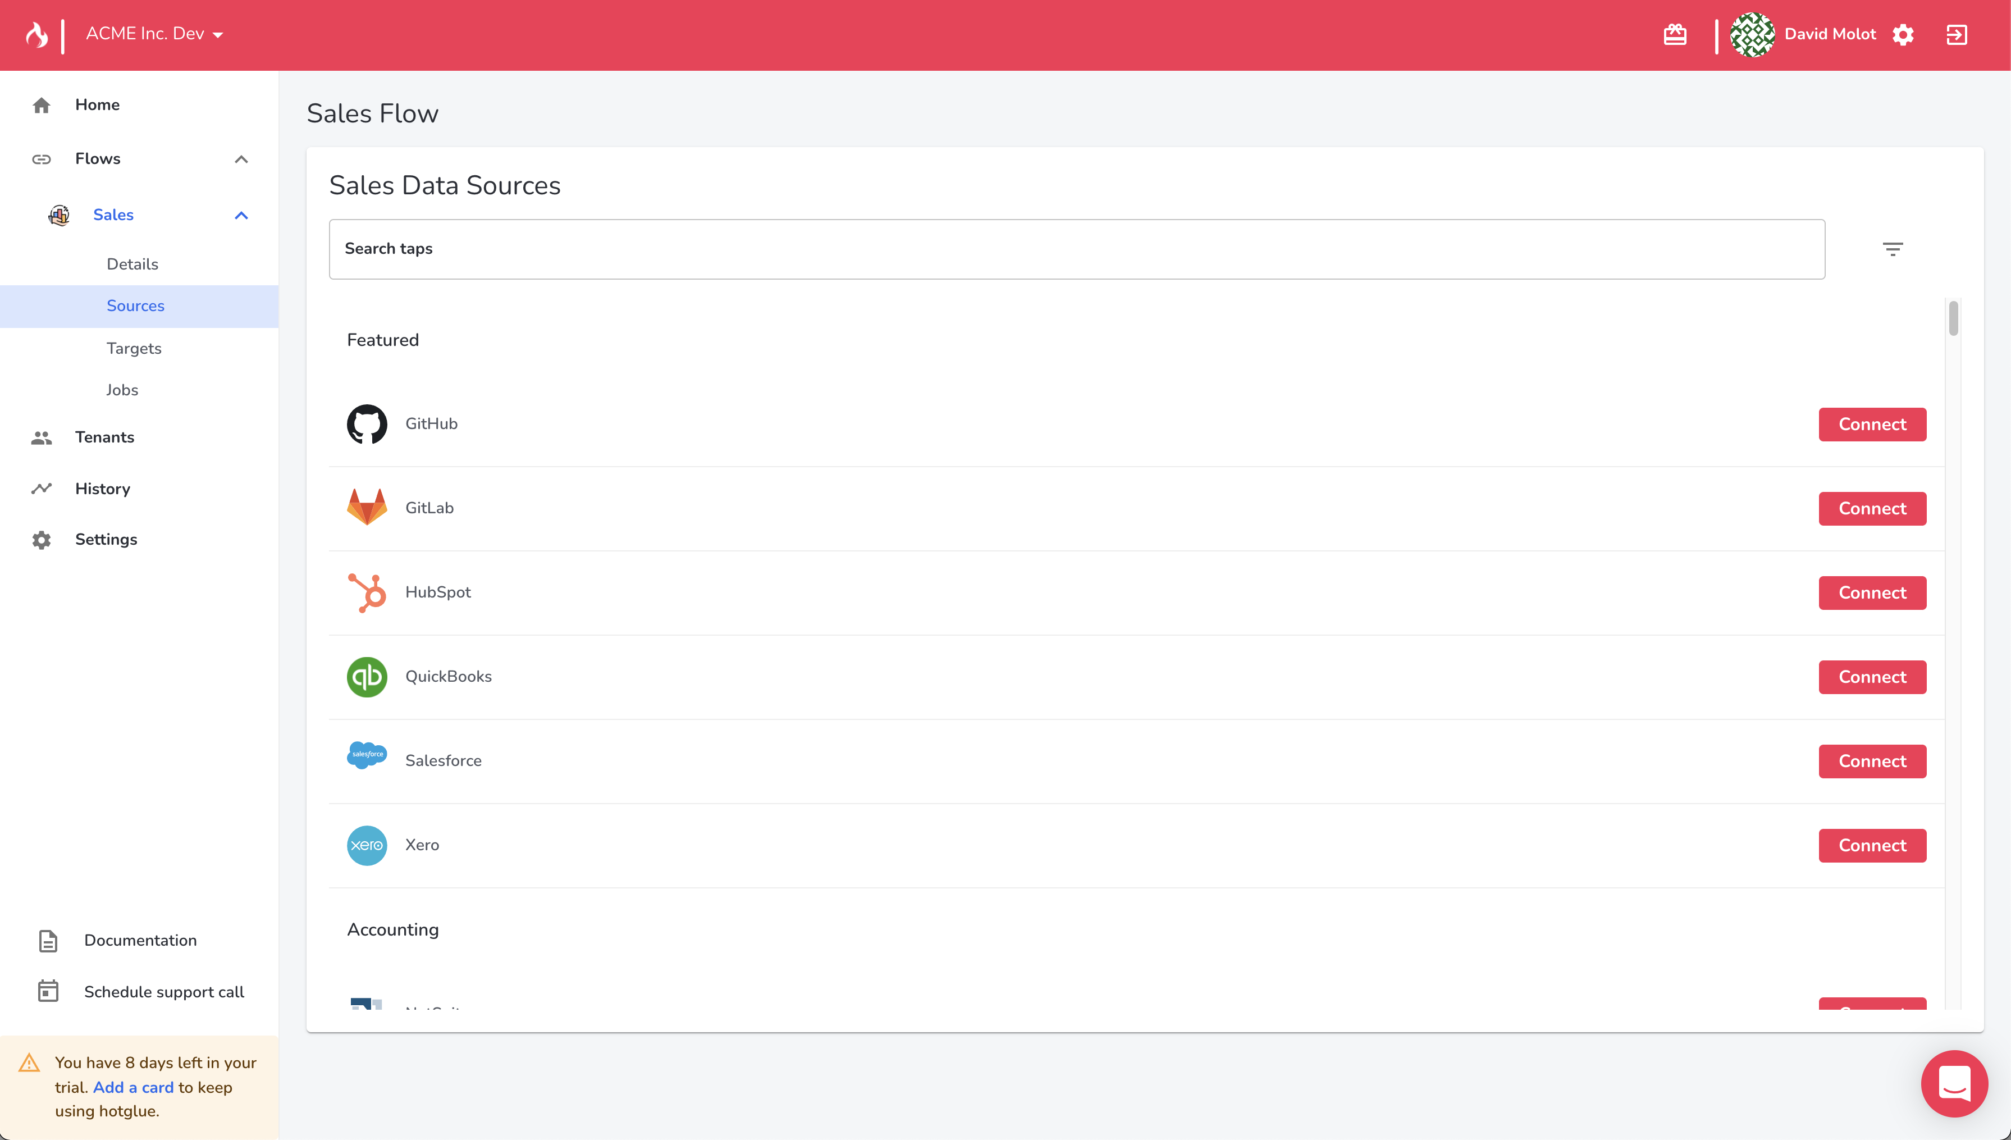Click the hotglue flame logo
Viewport: 2011px width, 1140px height.
tap(36, 34)
